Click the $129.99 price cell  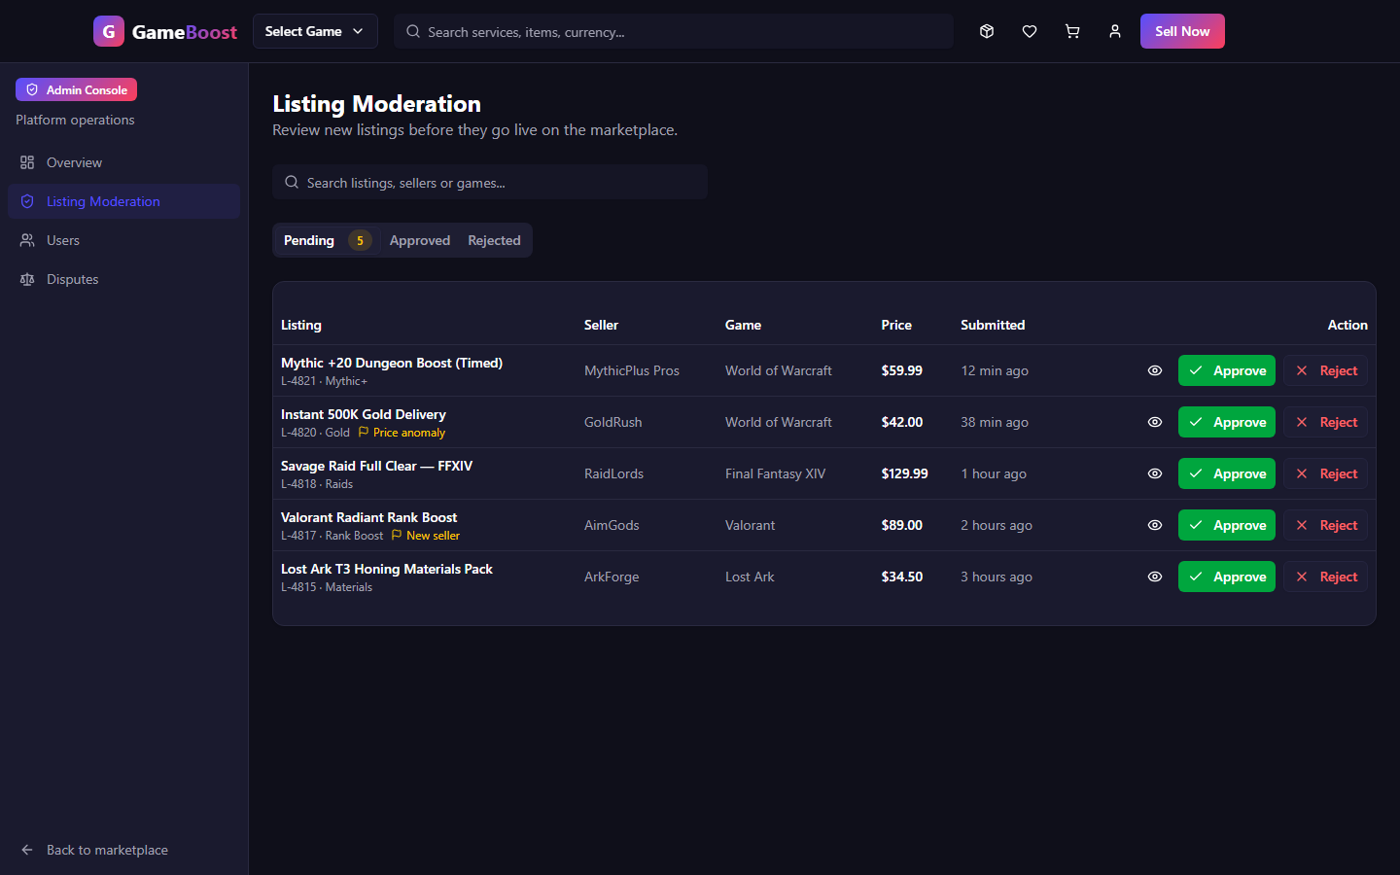905,473
